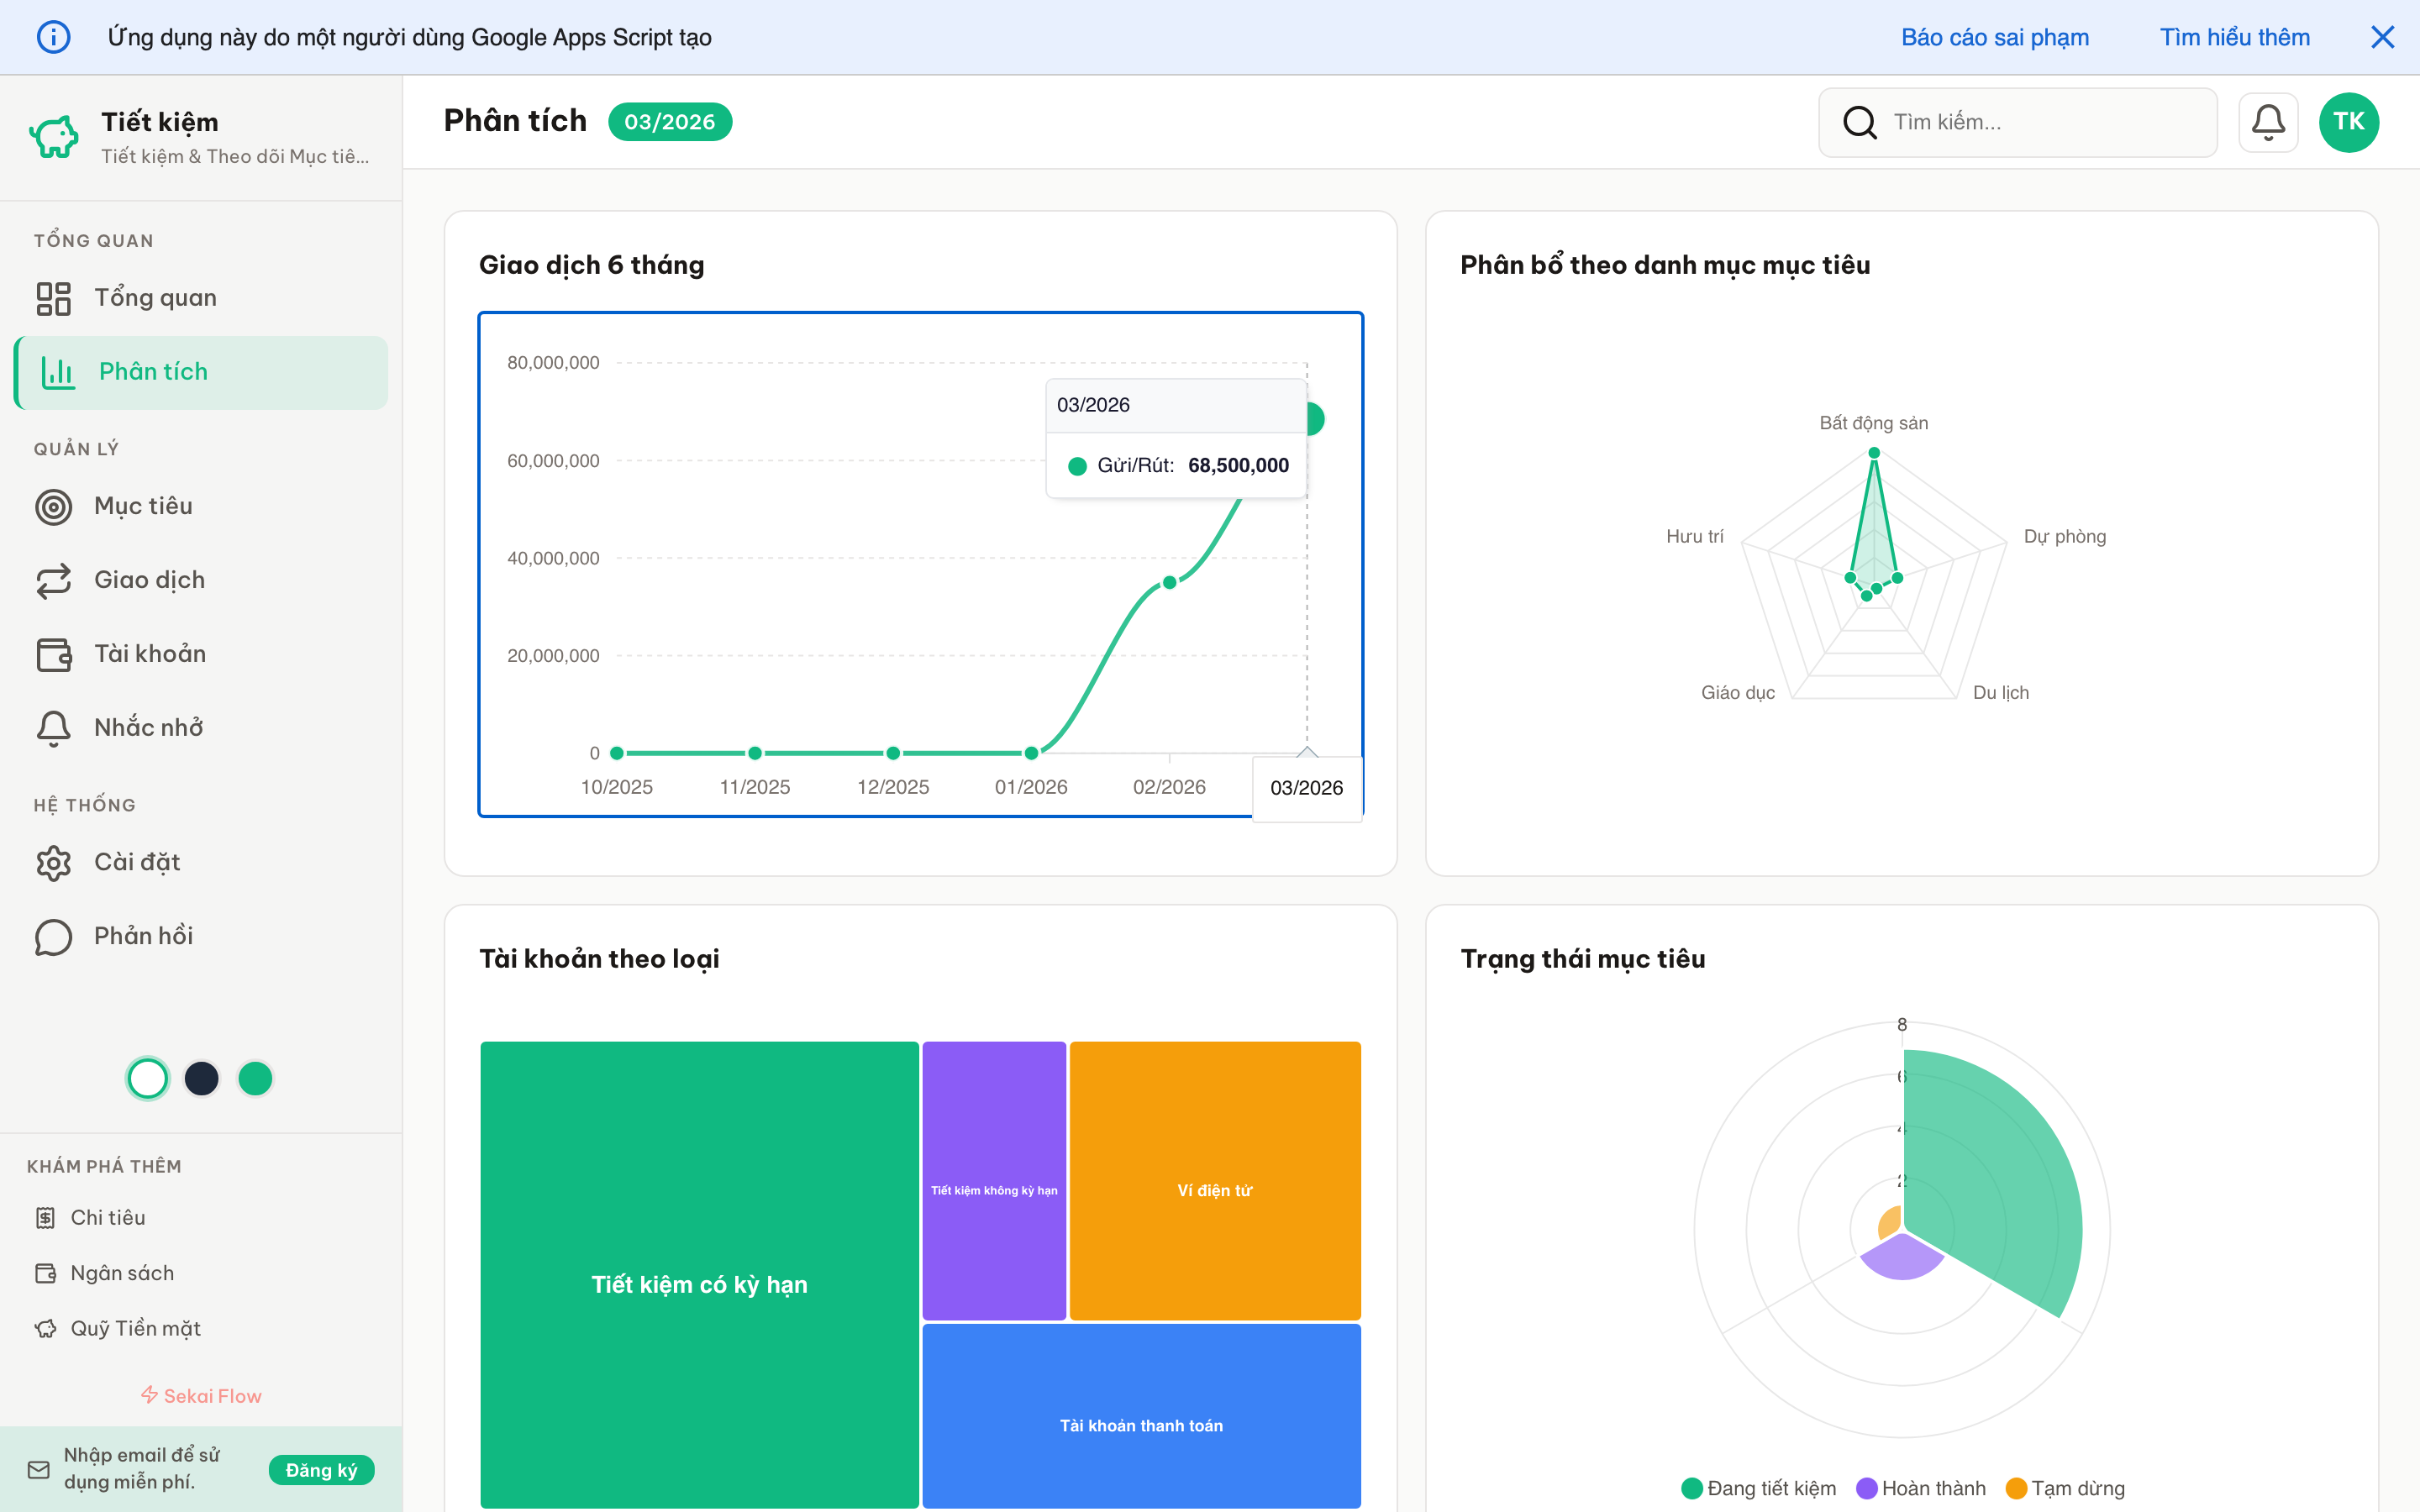
Task: Click the Cài đặt gear icon
Action: 54,863
